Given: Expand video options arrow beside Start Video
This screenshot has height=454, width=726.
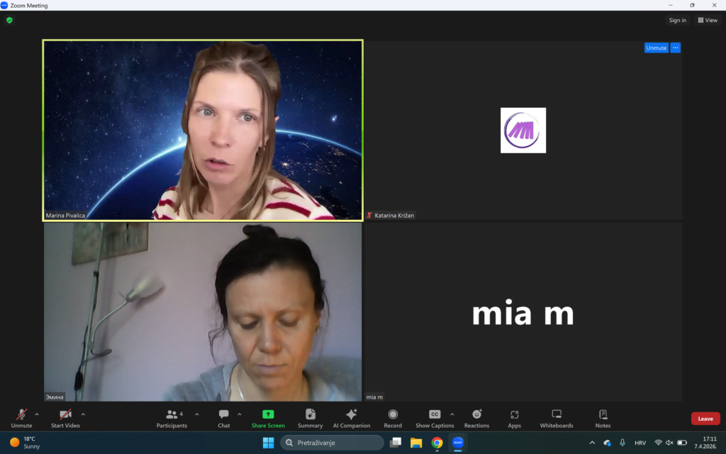Looking at the screenshot, I should click(83, 414).
